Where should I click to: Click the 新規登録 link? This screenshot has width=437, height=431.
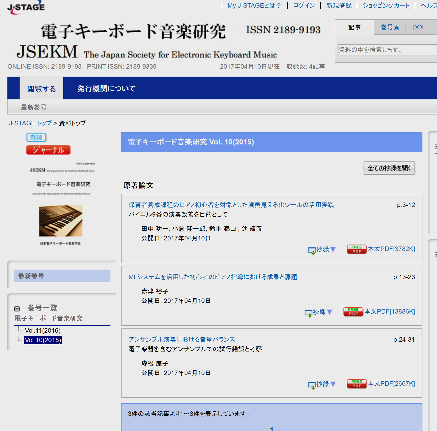point(339,6)
